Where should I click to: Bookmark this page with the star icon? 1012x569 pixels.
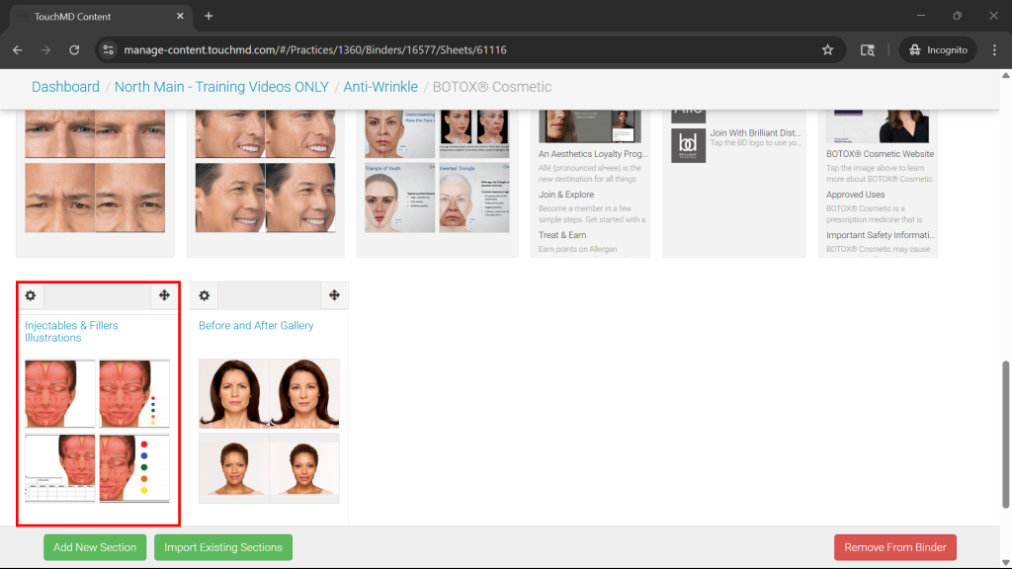(x=827, y=49)
